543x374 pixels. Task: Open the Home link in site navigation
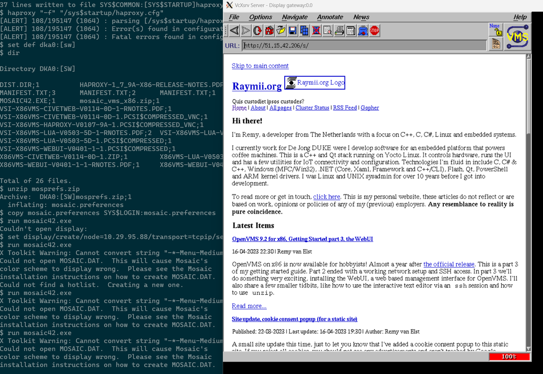click(239, 108)
